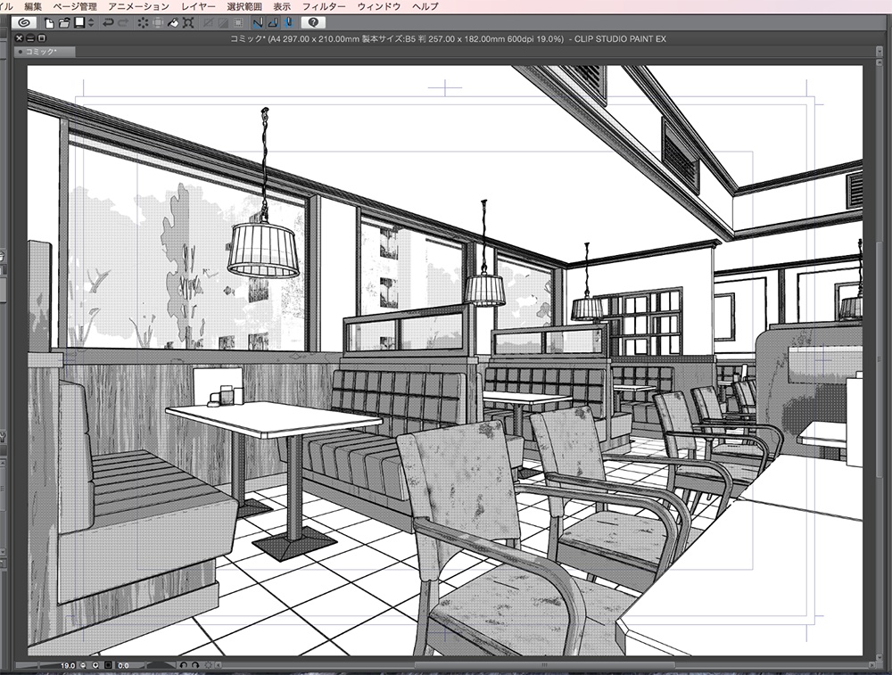
Task: Fill with the paint bucket icon
Action: (173, 23)
